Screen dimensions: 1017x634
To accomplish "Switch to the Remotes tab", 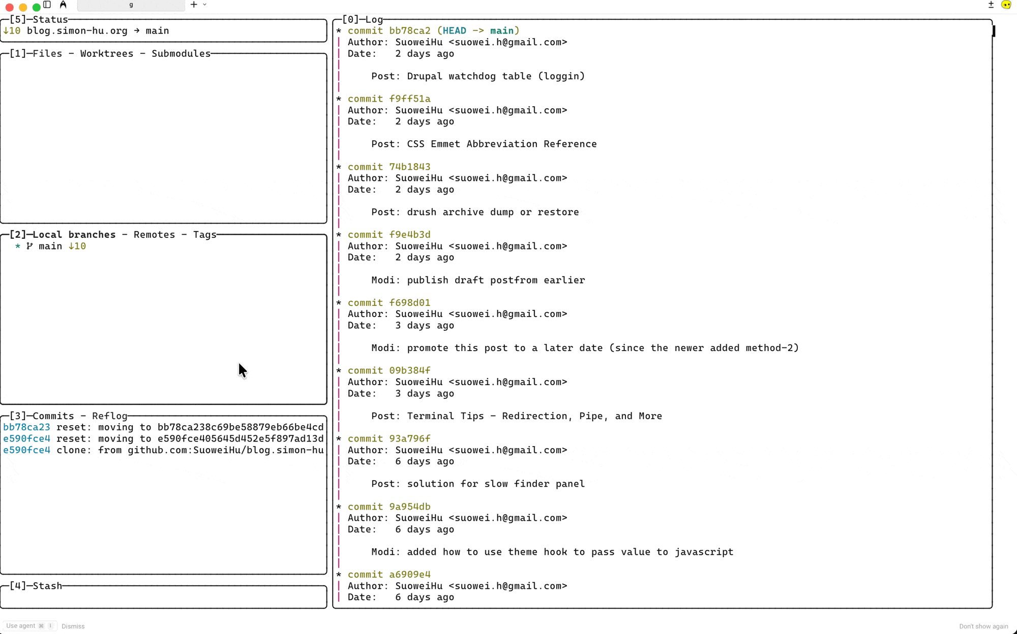I will (x=154, y=235).
